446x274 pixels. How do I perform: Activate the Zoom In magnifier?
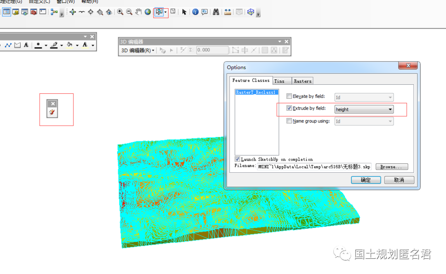click(120, 12)
